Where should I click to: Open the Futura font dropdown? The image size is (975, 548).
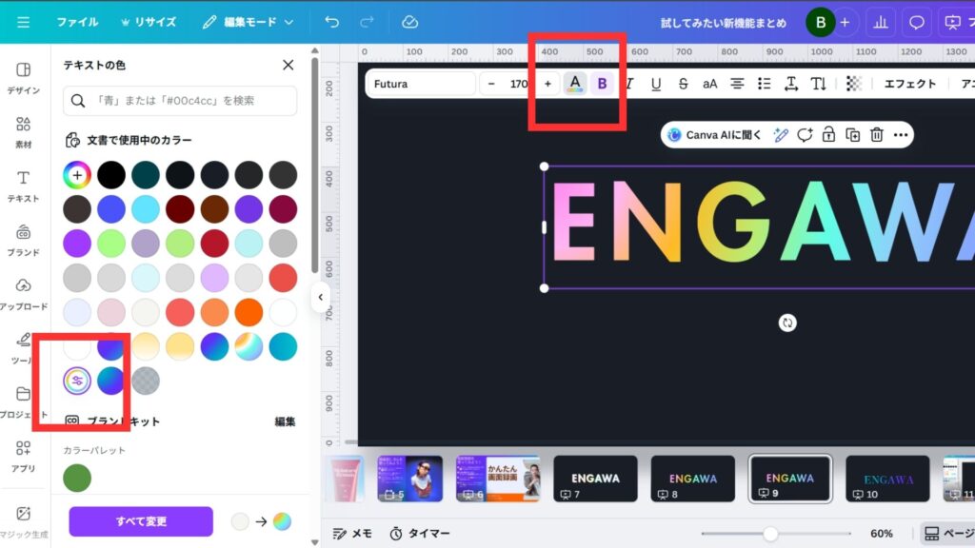[x=420, y=84]
